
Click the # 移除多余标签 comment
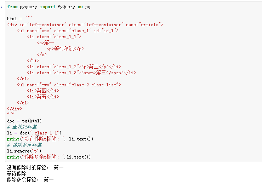[24, 145]
